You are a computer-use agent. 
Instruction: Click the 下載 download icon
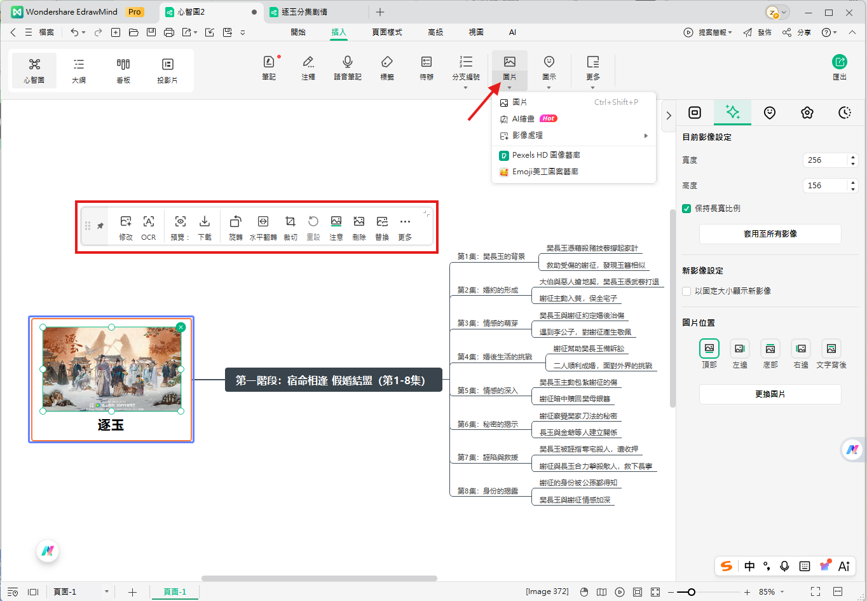pyautogui.click(x=205, y=227)
